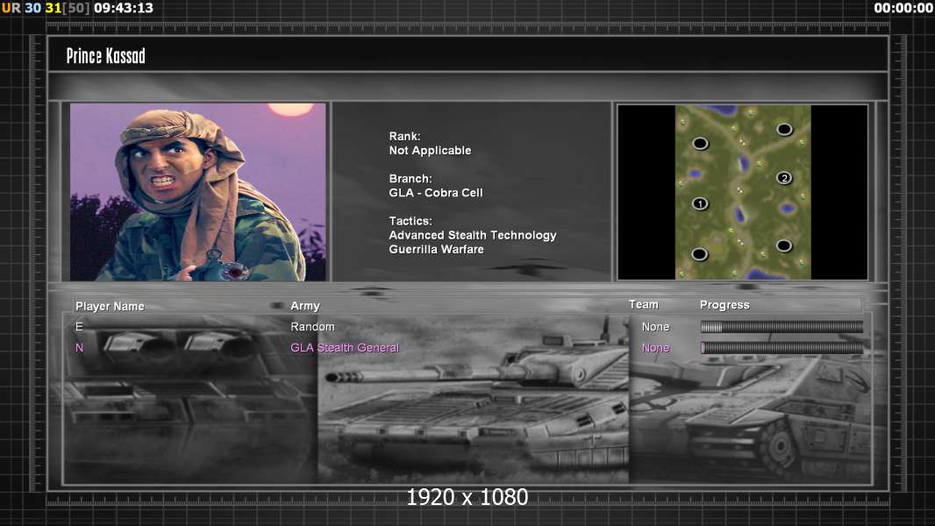
Task: Click the Tactics label
Action: tap(410, 221)
